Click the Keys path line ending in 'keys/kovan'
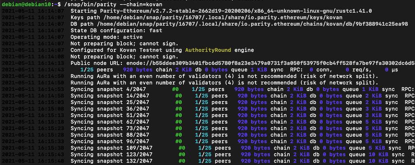Image resolution: width=415 pixels, height=165 pixels. [206, 17]
